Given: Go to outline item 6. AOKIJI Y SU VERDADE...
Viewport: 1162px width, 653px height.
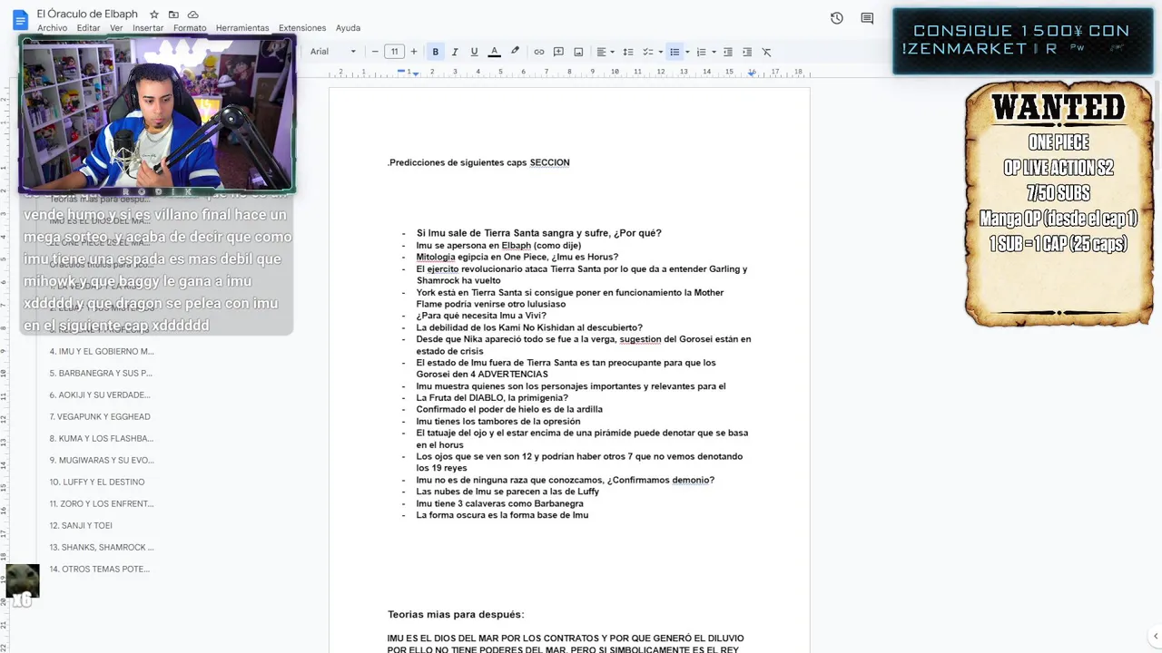Looking at the screenshot, I should coord(100,395).
